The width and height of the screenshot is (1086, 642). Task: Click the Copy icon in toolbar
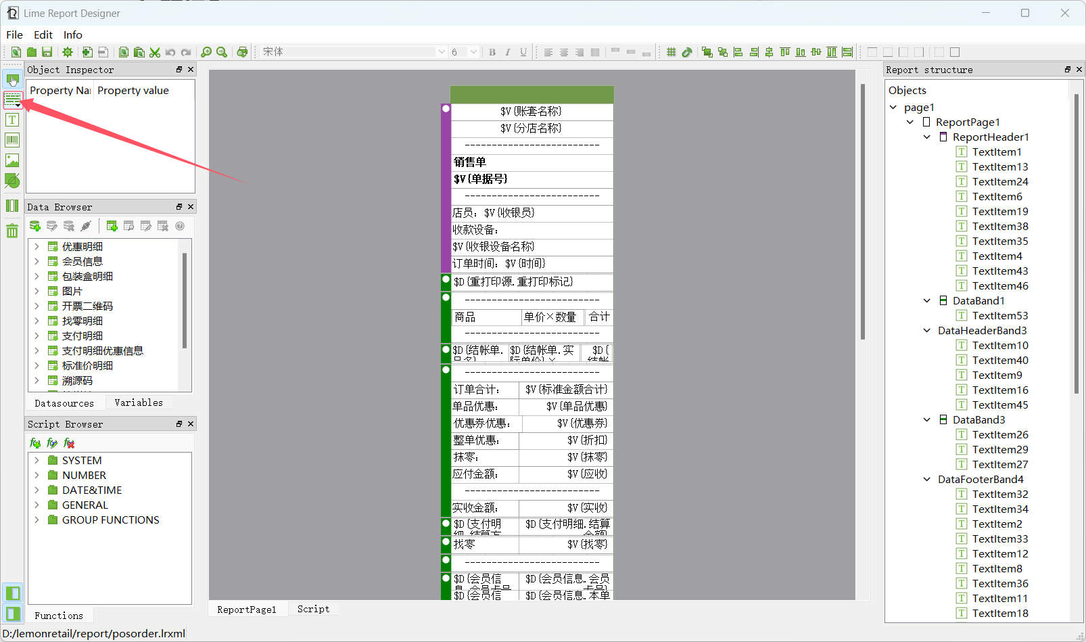tap(124, 52)
